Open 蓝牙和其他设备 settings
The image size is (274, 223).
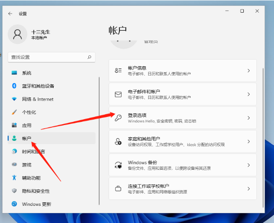(51, 86)
